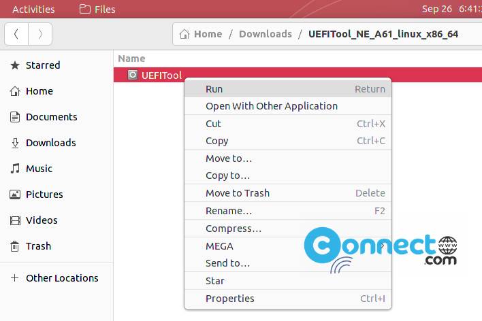The width and height of the screenshot is (482, 321).
Task: Click the Name column header
Action: click(131, 58)
